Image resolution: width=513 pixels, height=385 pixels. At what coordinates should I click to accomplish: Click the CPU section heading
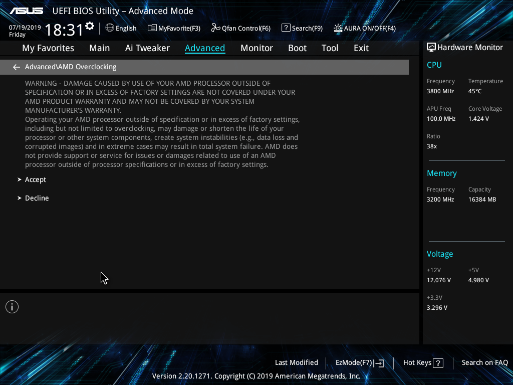click(434, 65)
